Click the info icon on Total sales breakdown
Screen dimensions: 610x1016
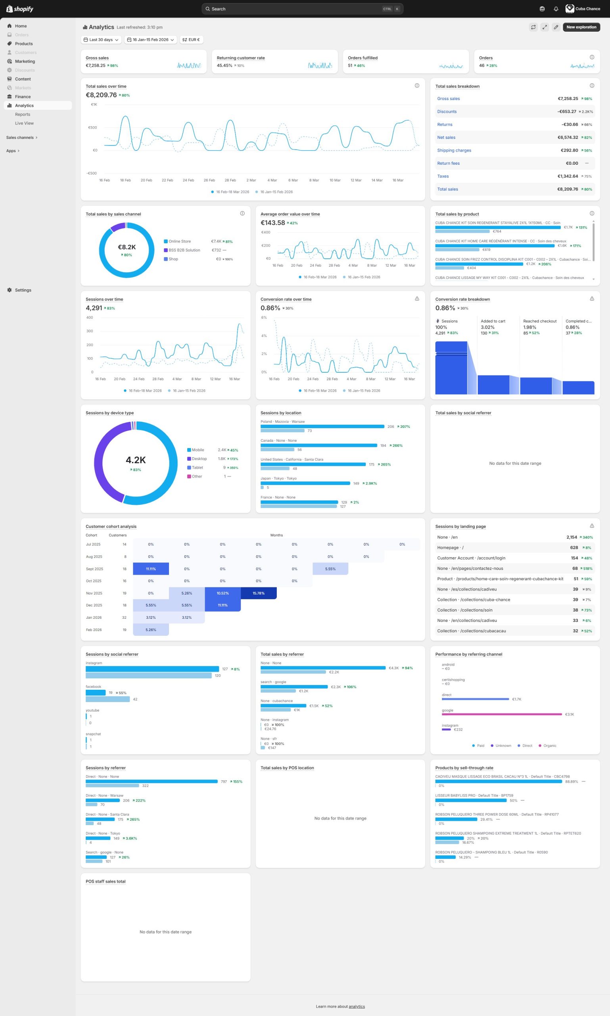(x=591, y=86)
